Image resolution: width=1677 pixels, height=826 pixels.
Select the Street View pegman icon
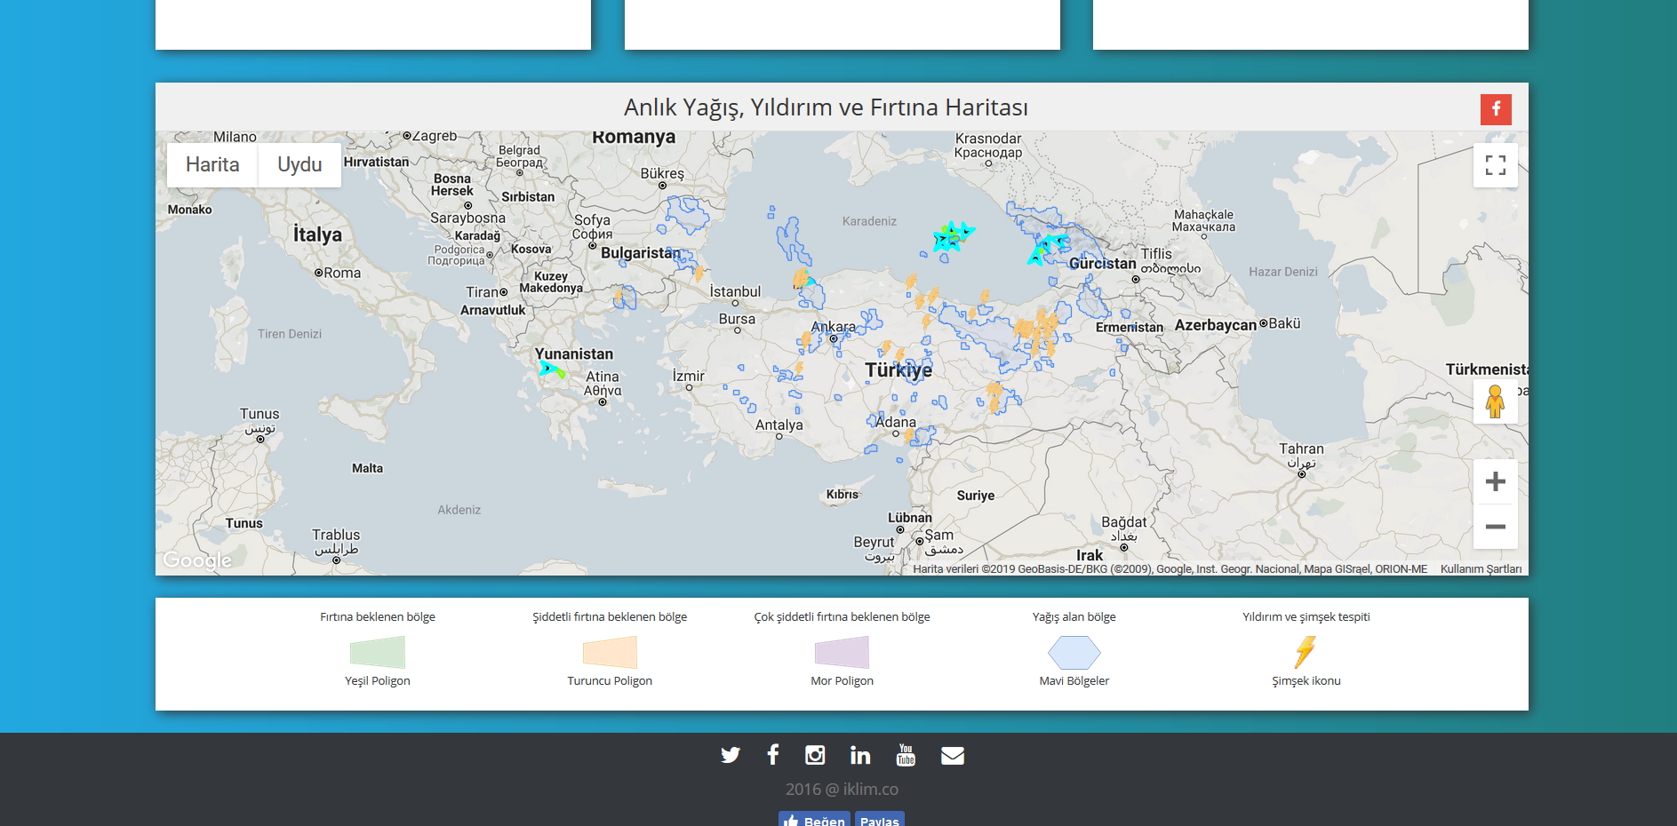pyautogui.click(x=1496, y=401)
